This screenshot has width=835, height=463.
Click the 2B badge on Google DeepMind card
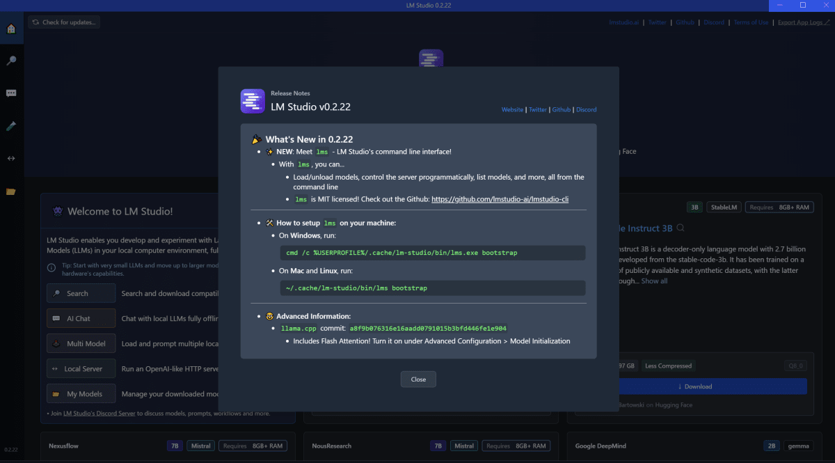(x=772, y=446)
